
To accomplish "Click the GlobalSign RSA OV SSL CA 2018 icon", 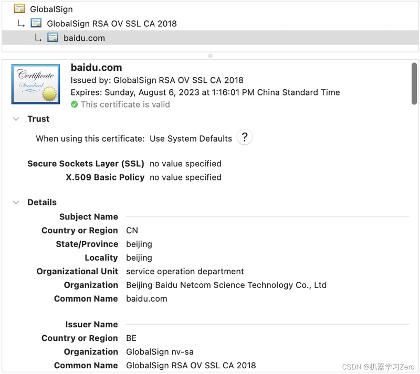I will pos(36,23).
